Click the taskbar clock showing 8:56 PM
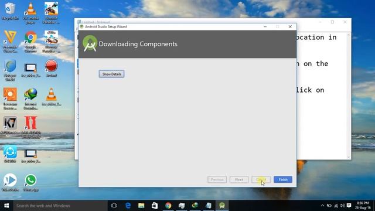 click(x=363, y=206)
